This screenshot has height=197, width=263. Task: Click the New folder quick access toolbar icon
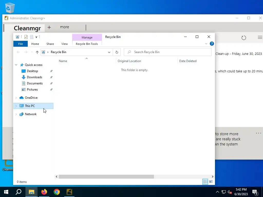pos(32,37)
